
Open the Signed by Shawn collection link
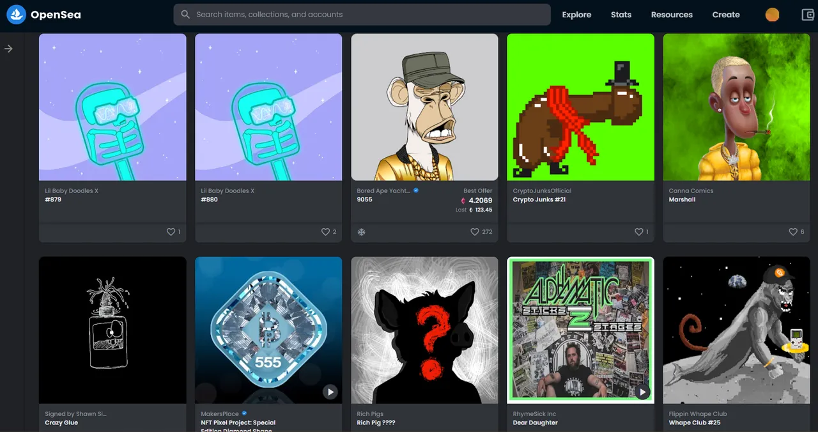click(x=75, y=413)
